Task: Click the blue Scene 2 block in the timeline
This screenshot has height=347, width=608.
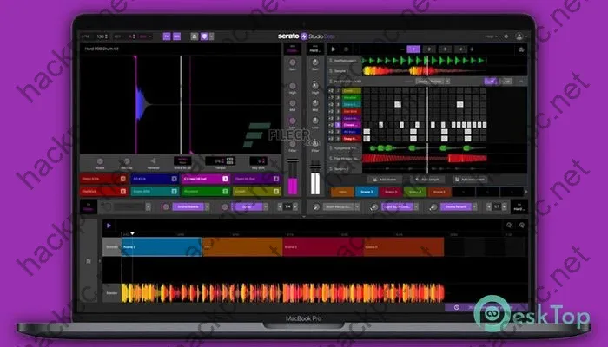Action: click(162, 246)
